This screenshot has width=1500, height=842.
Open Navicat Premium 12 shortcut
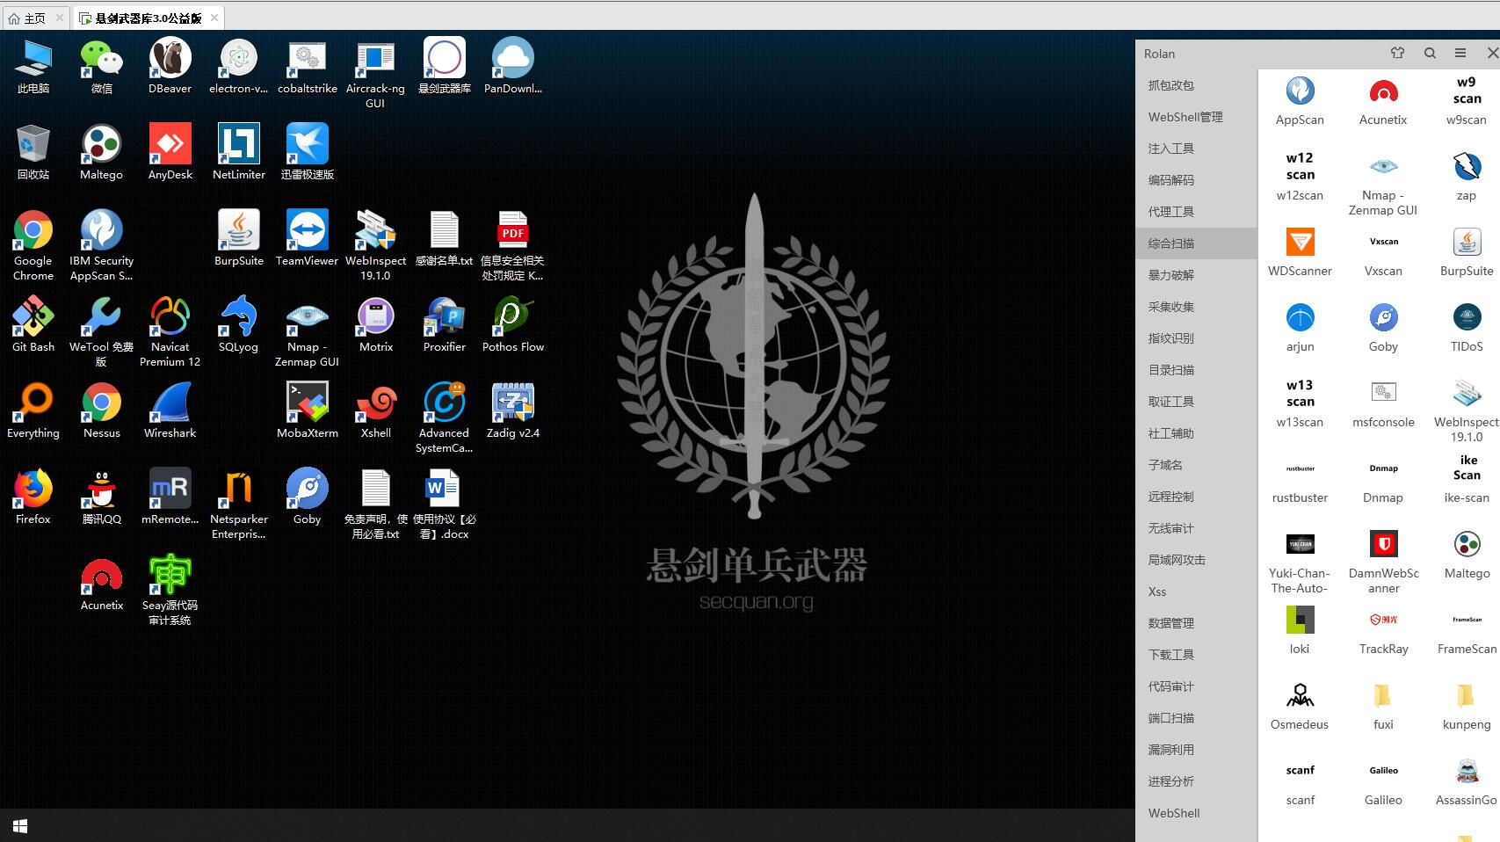(170, 331)
